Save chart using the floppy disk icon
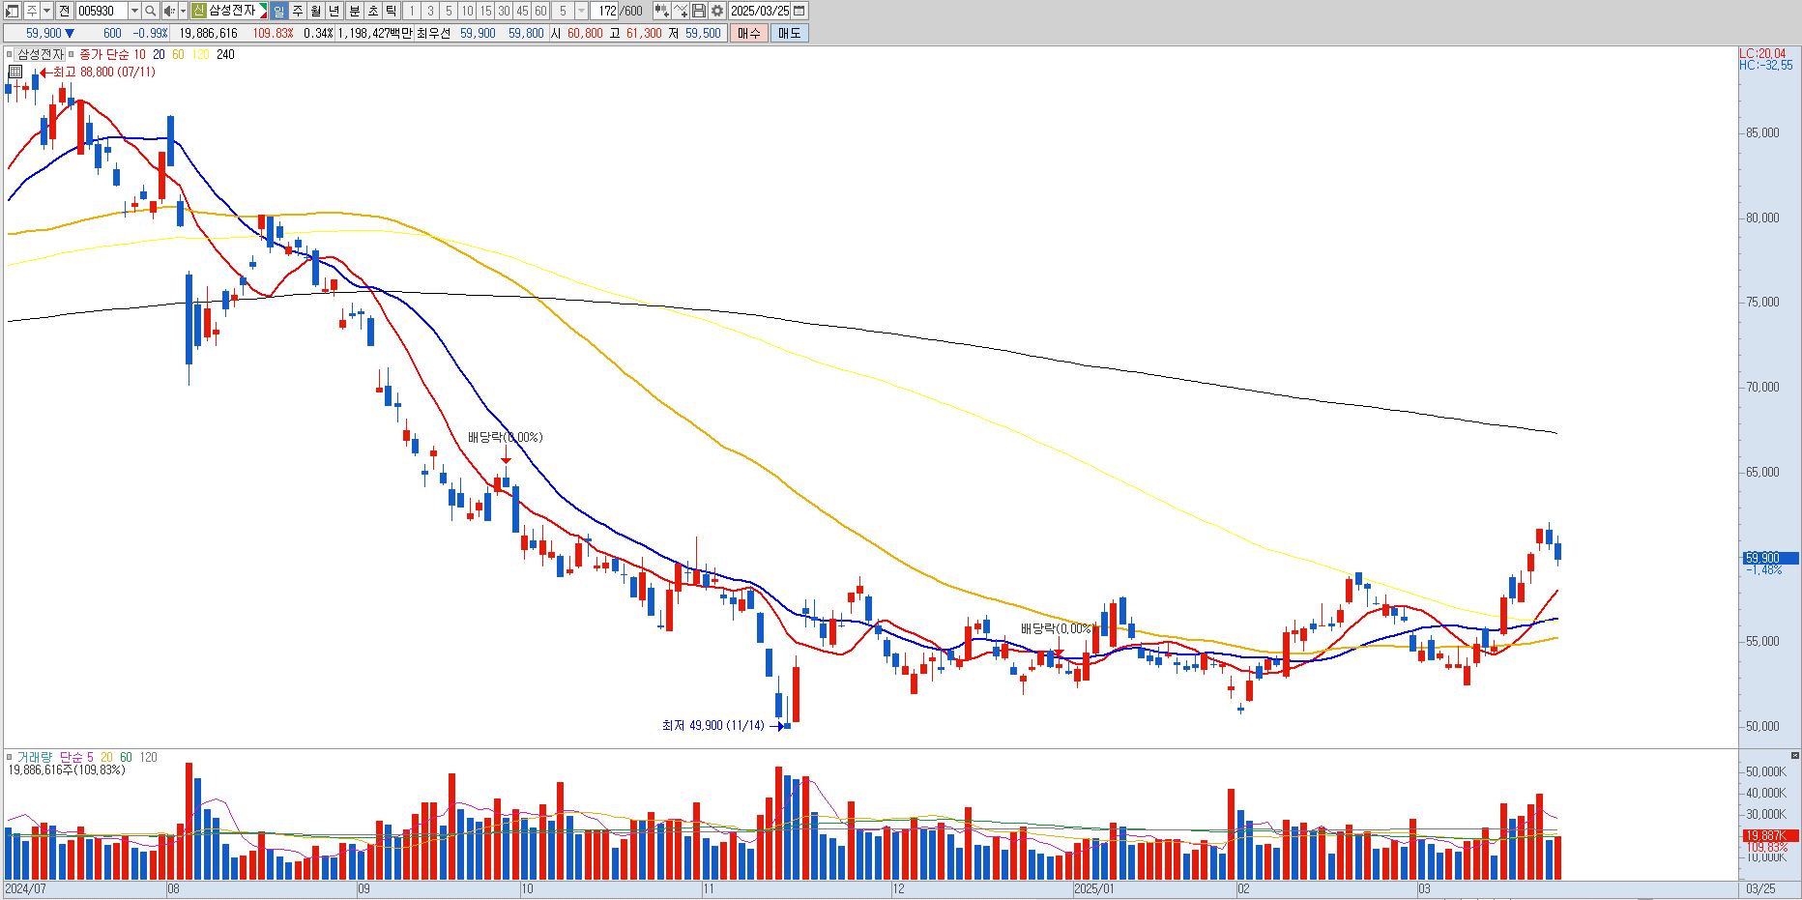Screen dimensions: 1802x900 point(698,11)
